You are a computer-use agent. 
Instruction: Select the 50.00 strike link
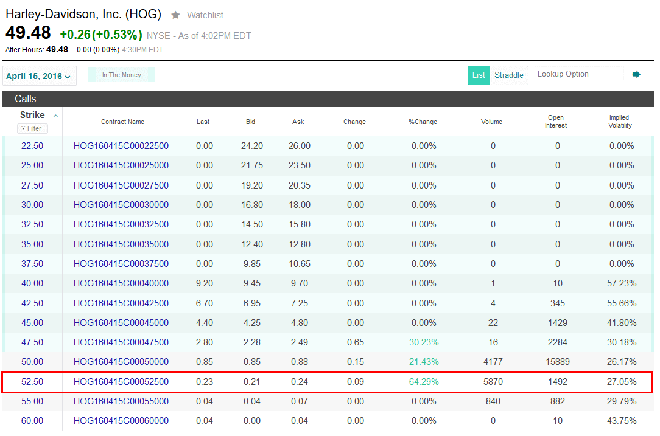coord(32,362)
